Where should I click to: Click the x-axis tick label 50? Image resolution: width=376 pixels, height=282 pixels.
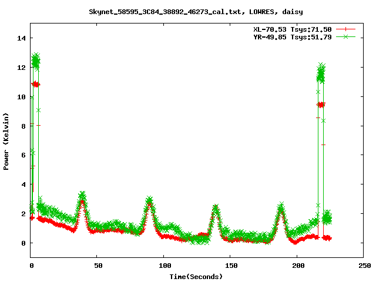(98, 266)
